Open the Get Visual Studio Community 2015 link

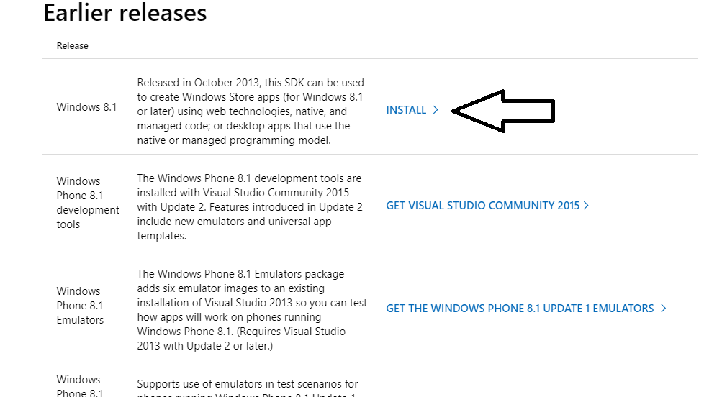[x=487, y=206]
